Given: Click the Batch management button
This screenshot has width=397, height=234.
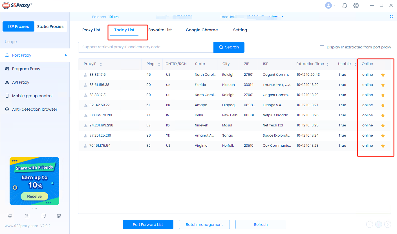Looking at the screenshot, I should (204, 224).
